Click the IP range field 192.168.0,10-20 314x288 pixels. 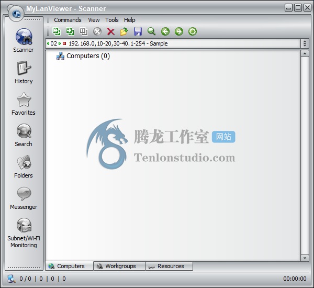(x=173, y=43)
